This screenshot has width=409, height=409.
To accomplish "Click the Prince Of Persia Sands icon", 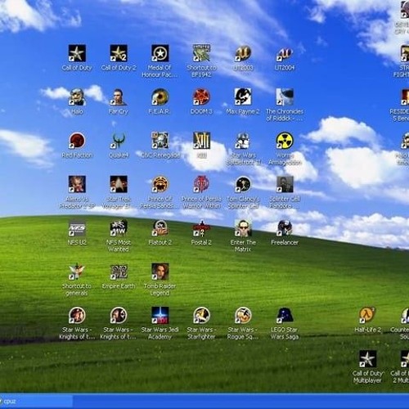I will [x=160, y=184].
